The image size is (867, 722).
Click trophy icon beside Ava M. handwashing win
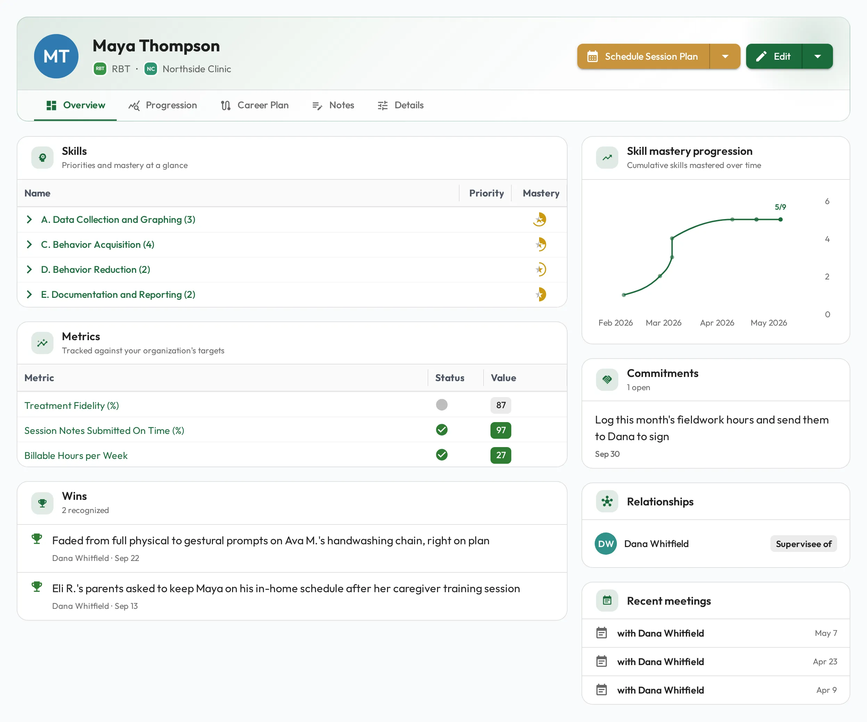pos(37,539)
